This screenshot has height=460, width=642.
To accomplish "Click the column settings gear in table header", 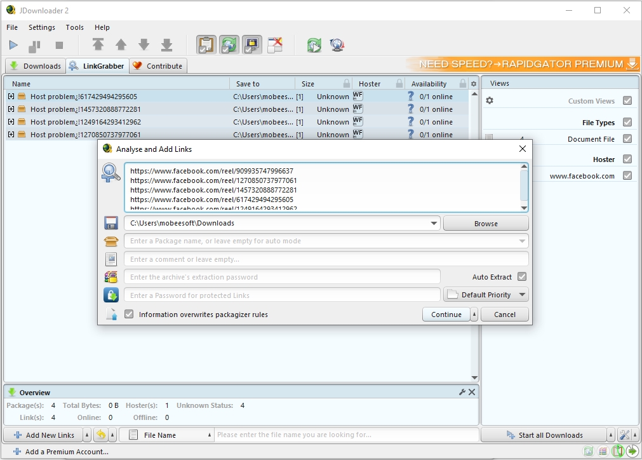I will [x=474, y=84].
